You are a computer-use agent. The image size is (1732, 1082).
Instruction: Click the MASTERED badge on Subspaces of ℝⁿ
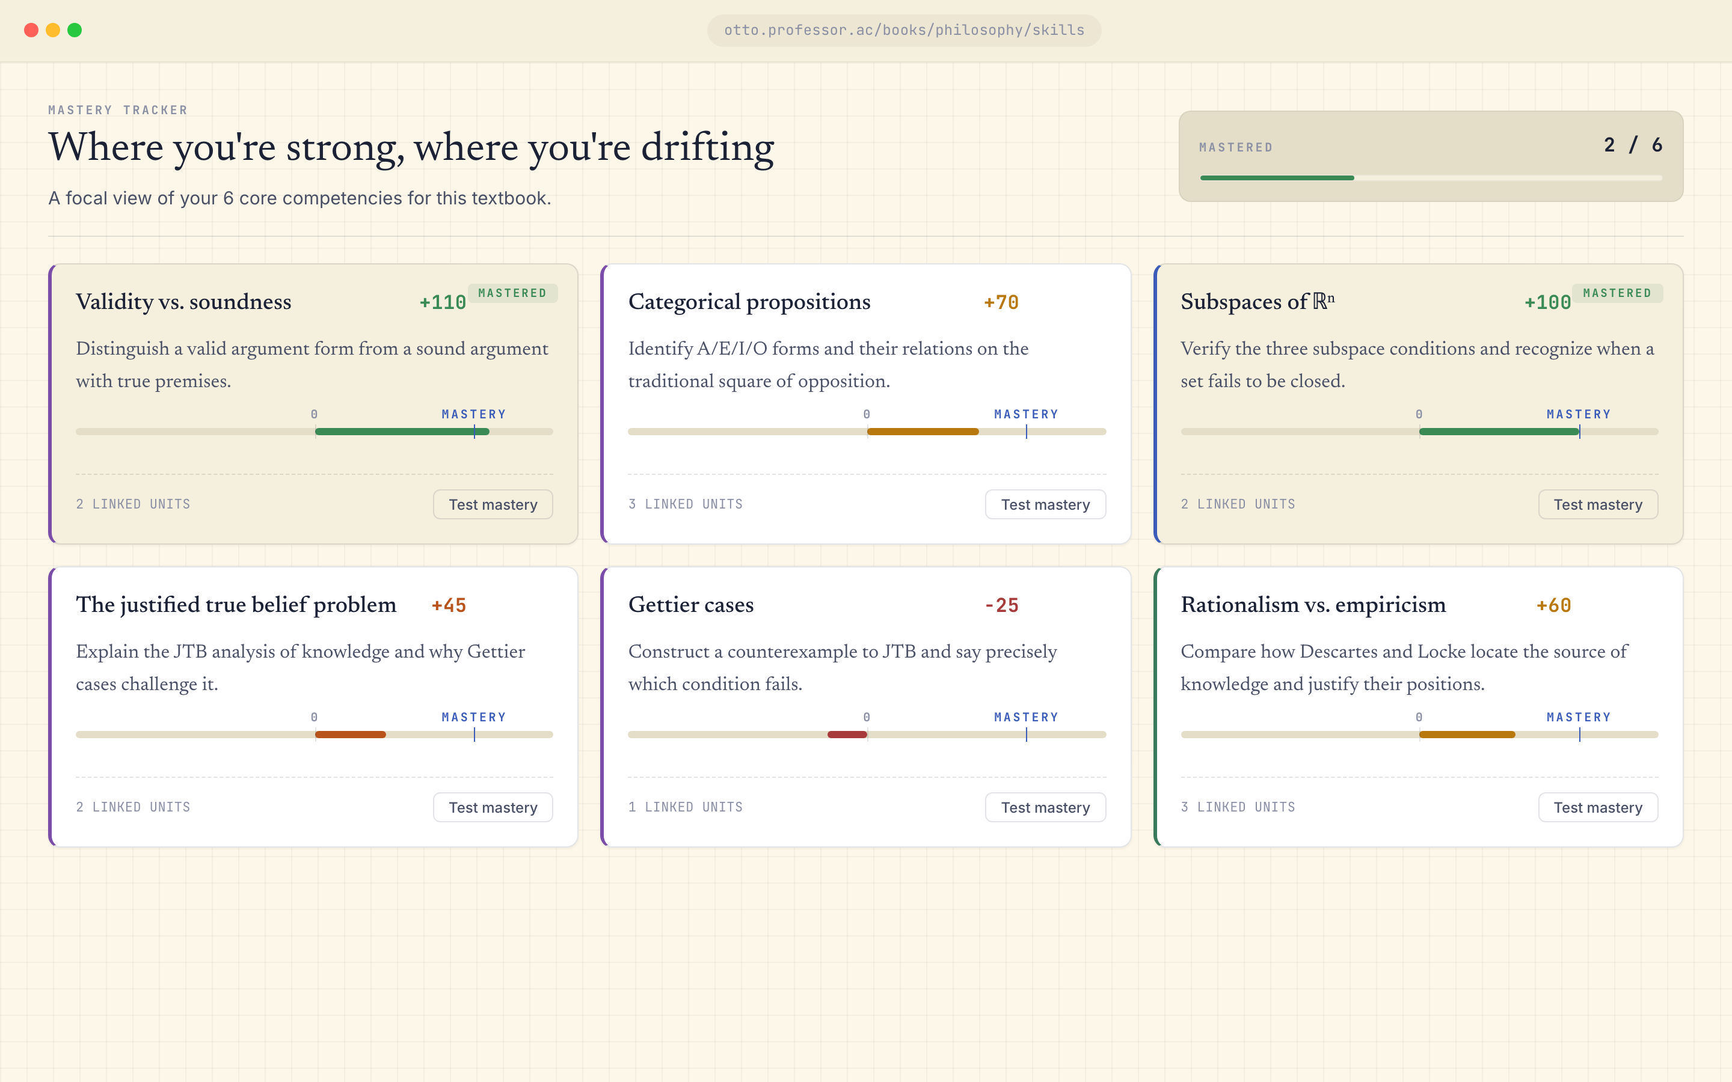[1618, 293]
